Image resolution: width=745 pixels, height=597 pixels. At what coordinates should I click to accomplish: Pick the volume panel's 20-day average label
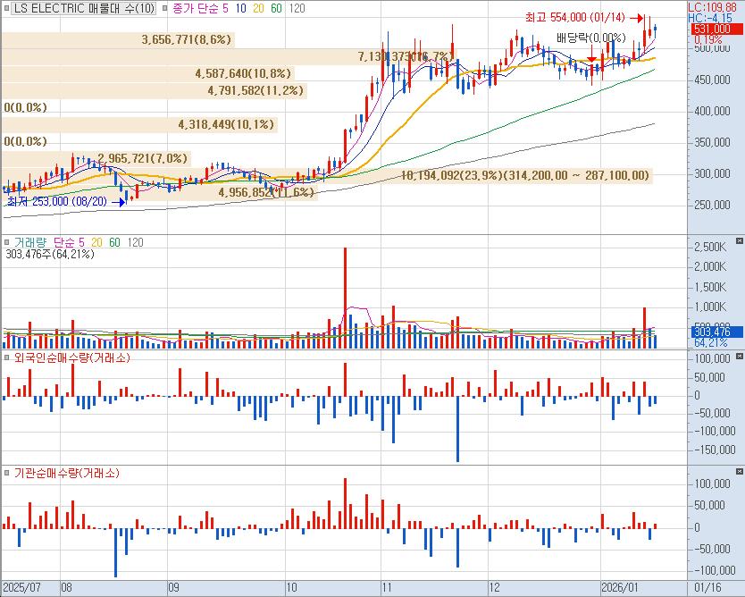pos(96,242)
